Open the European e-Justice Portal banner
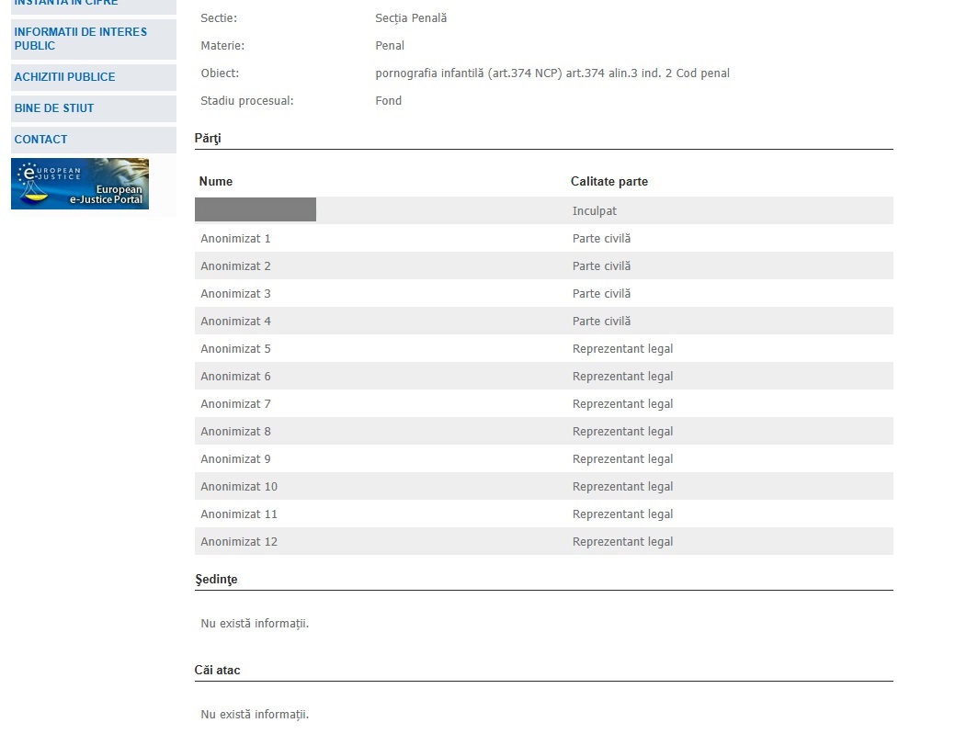Viewport: 955px width, 734px height. pyautogui.click(x=80, y=184)
